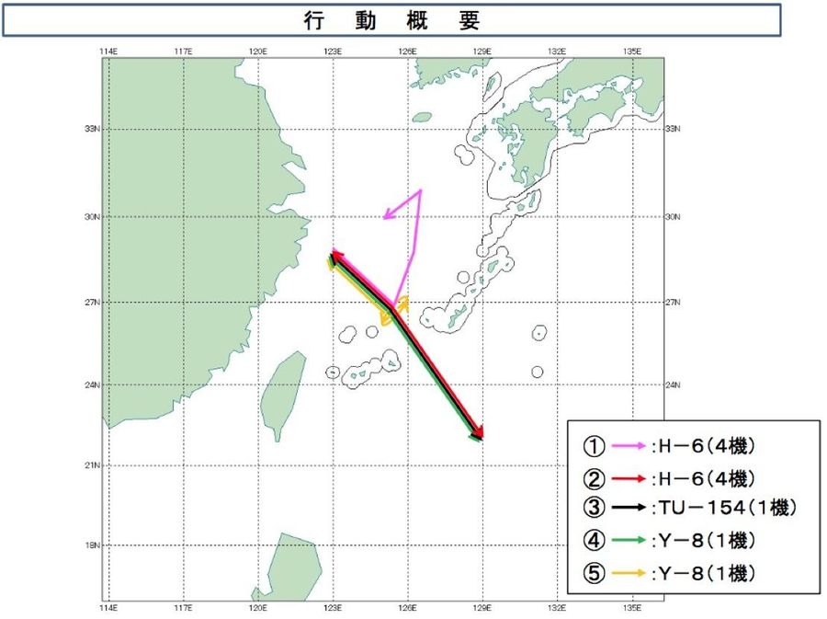Select the H-6(4機) label of entry ②

(x=706, y=479)
